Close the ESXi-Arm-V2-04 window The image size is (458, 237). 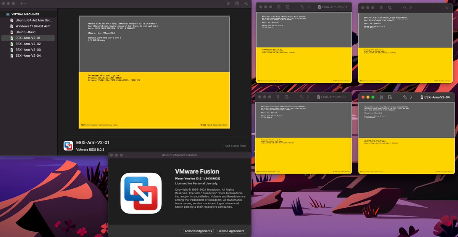click(x=363, y=97)
